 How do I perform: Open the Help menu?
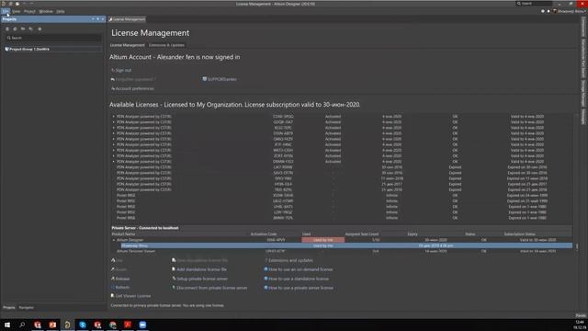(61, 11)
